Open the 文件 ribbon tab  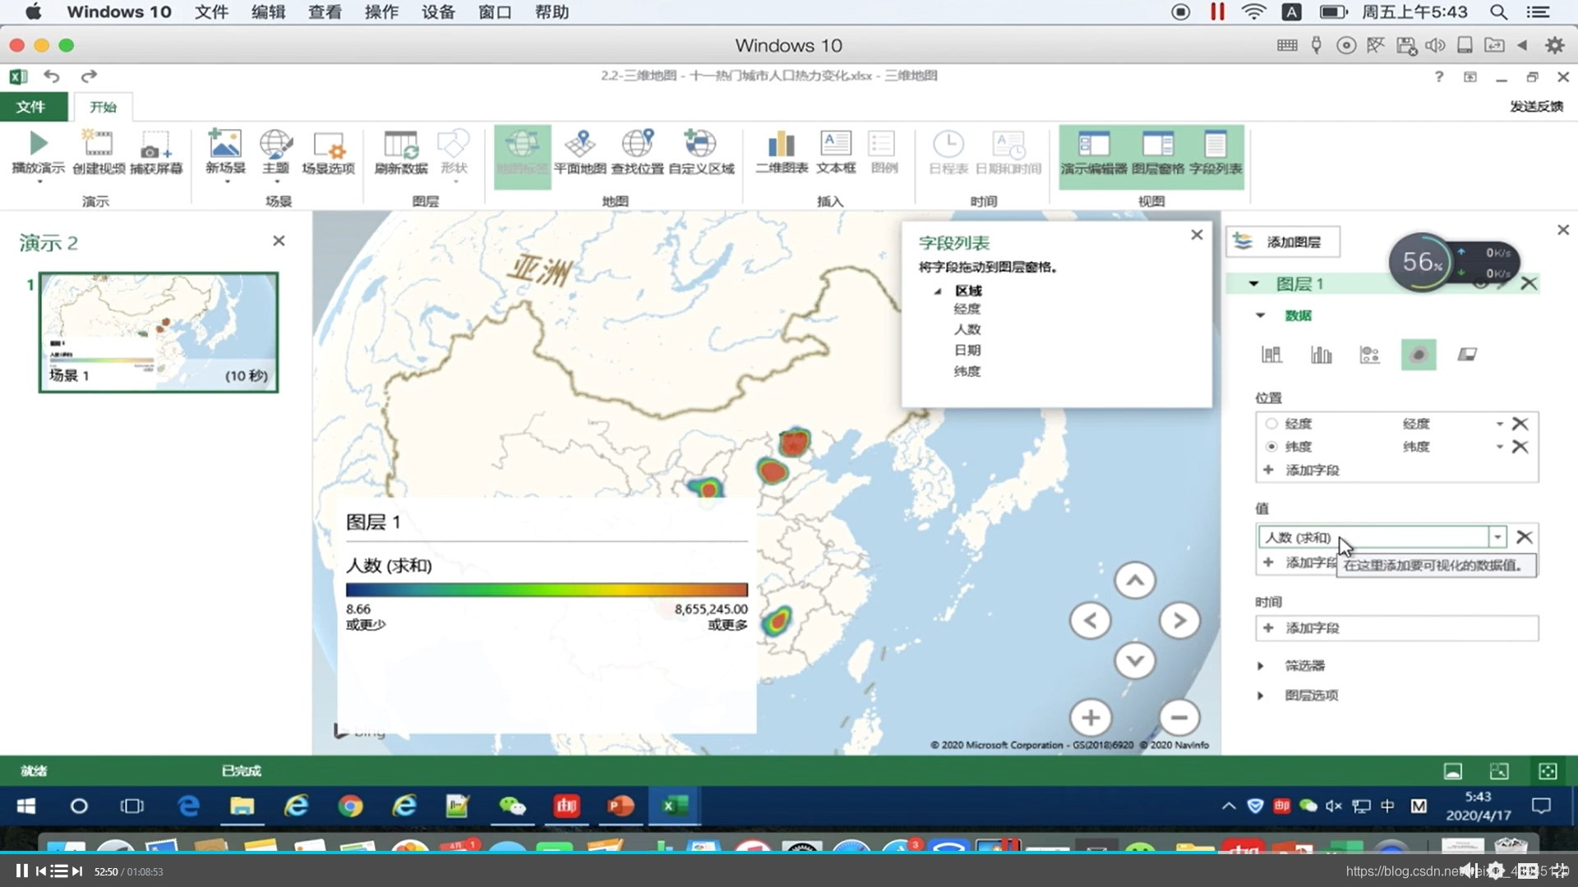(x=30, y=107)
